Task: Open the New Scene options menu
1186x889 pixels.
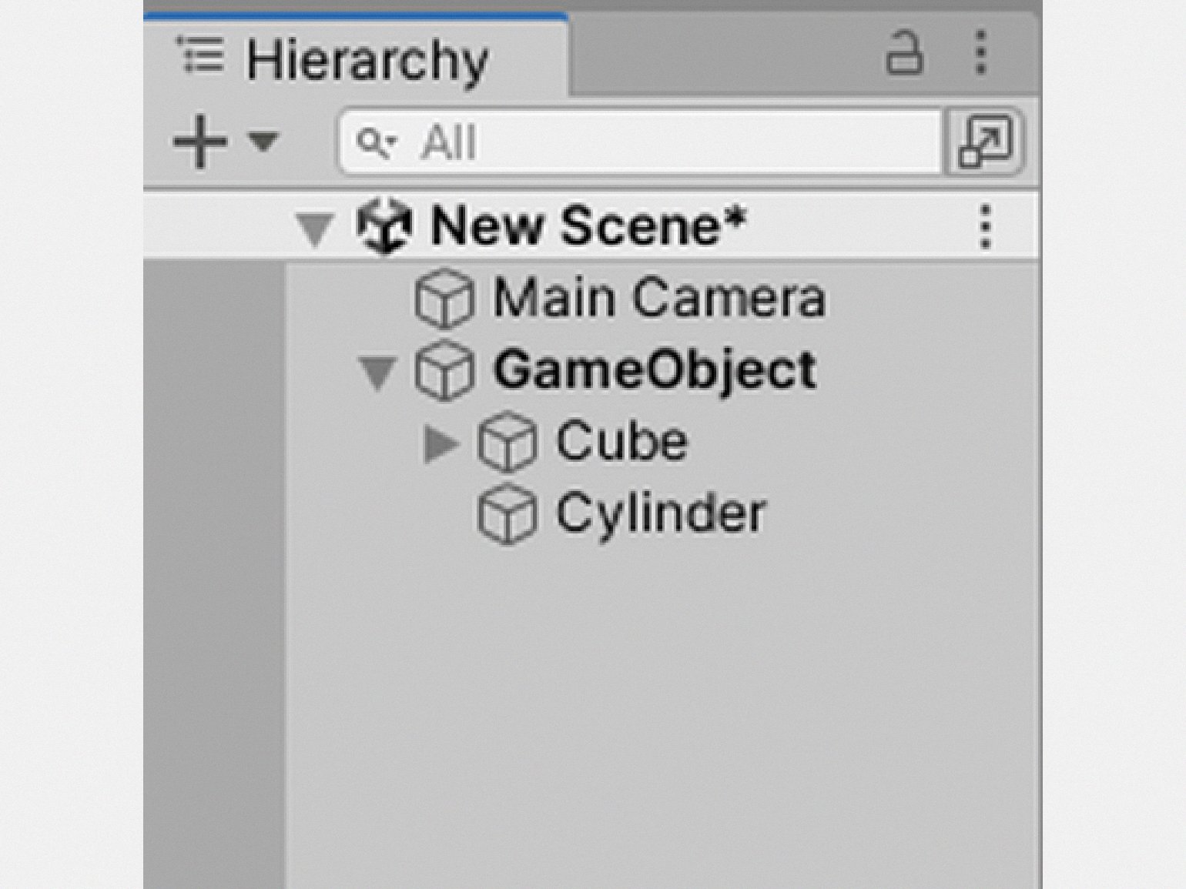Action: (985, 227)
